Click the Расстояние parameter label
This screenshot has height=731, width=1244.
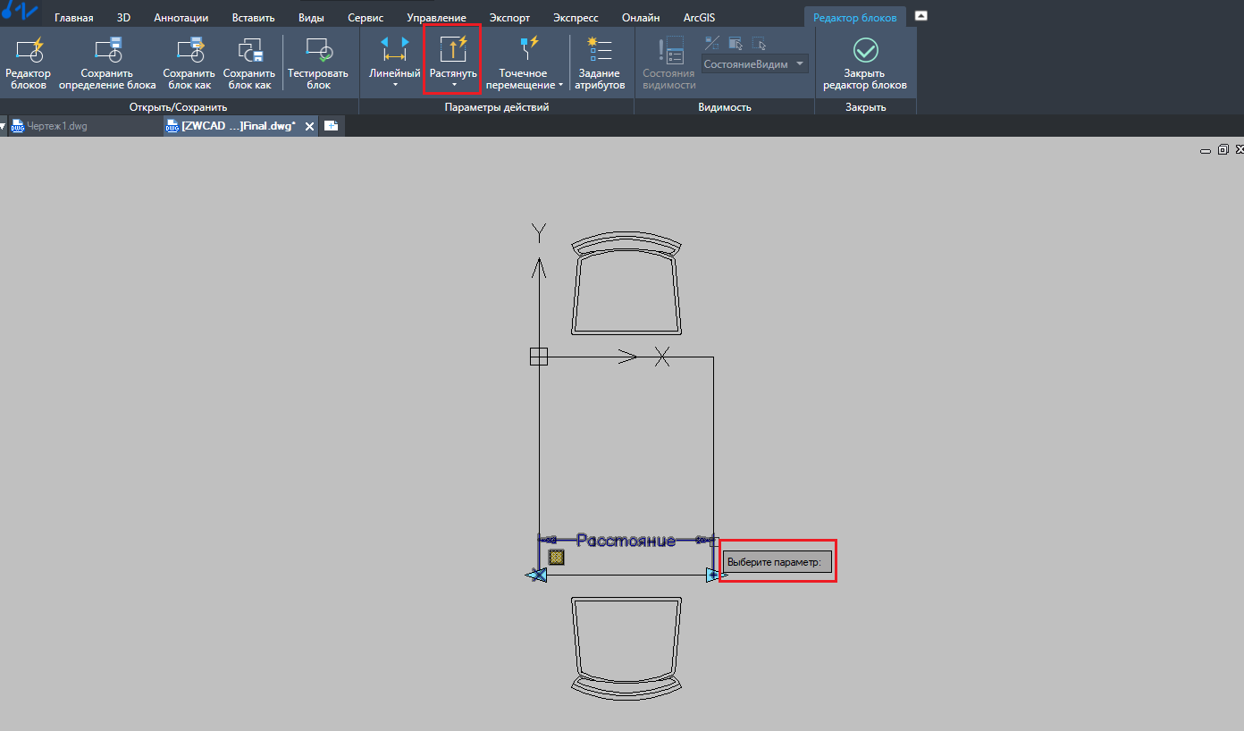[626, 541]
